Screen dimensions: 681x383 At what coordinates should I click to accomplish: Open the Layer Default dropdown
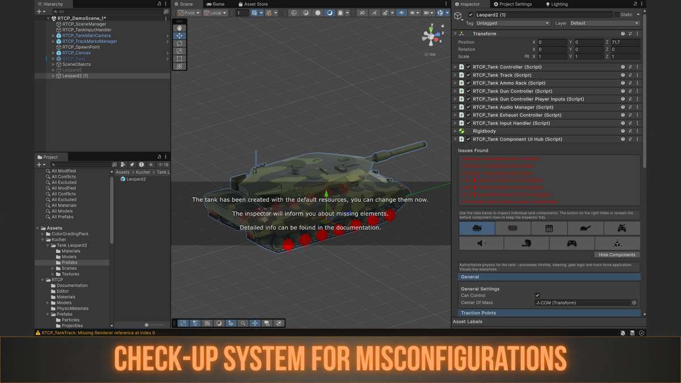tap(605, 23)
